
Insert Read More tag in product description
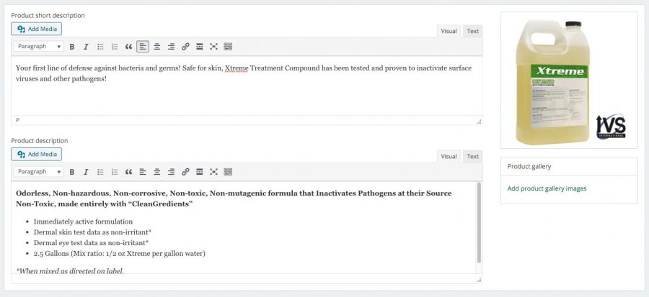[x=199, y=172]
